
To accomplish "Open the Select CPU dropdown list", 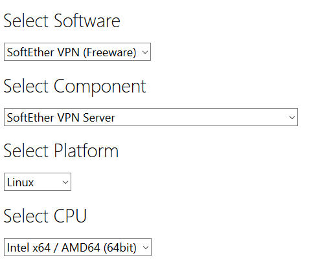I will tap(78, 247).
